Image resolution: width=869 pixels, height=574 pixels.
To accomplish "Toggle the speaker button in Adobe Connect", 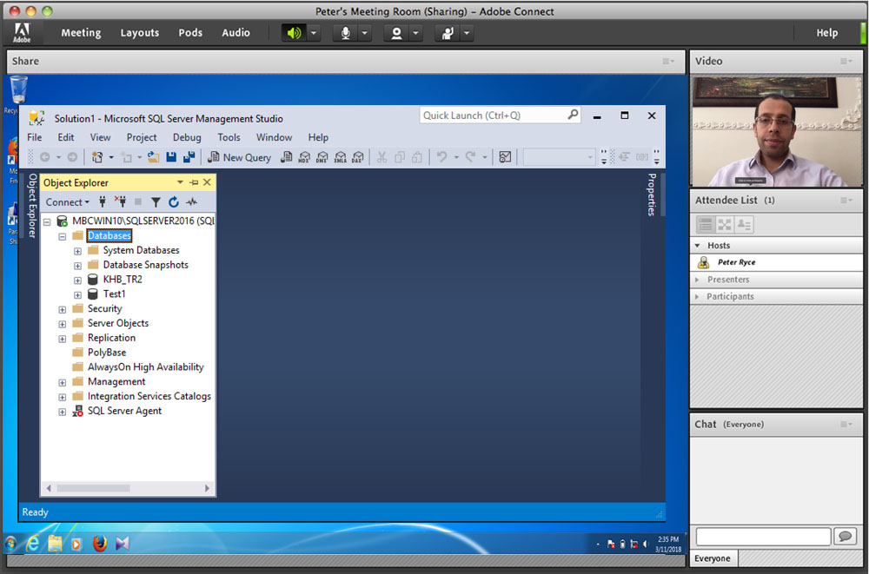I will [x=294, y=33].
